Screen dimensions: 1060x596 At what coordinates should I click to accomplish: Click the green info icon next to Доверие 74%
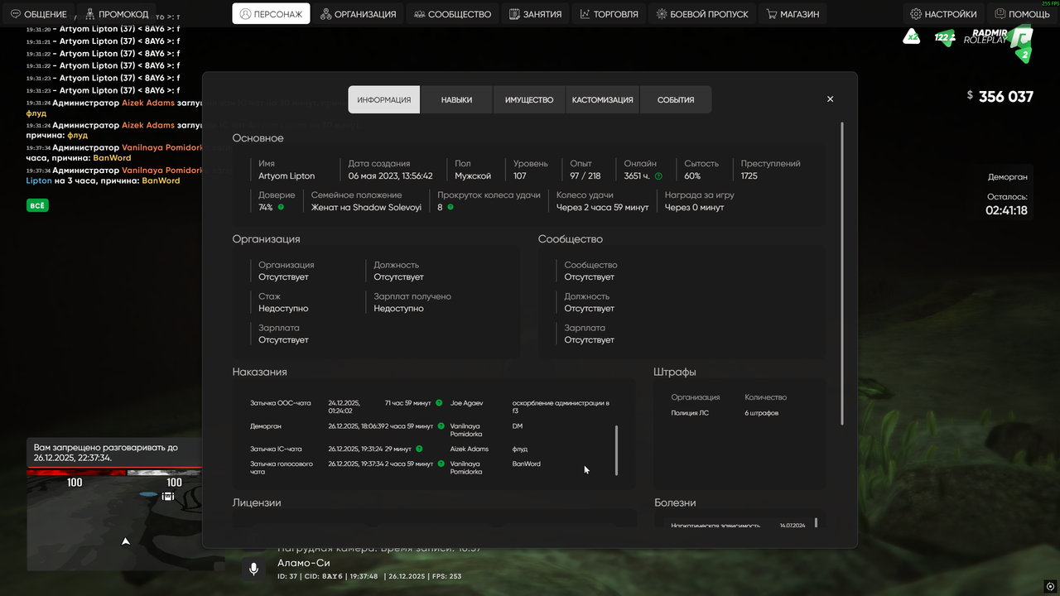coord(281,207)
